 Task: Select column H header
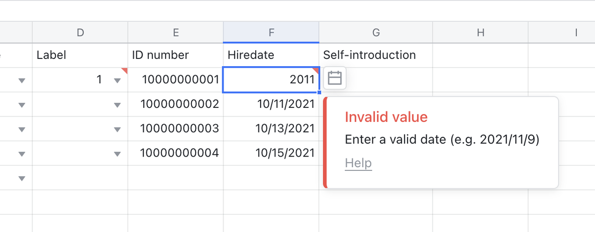point(480,32)
